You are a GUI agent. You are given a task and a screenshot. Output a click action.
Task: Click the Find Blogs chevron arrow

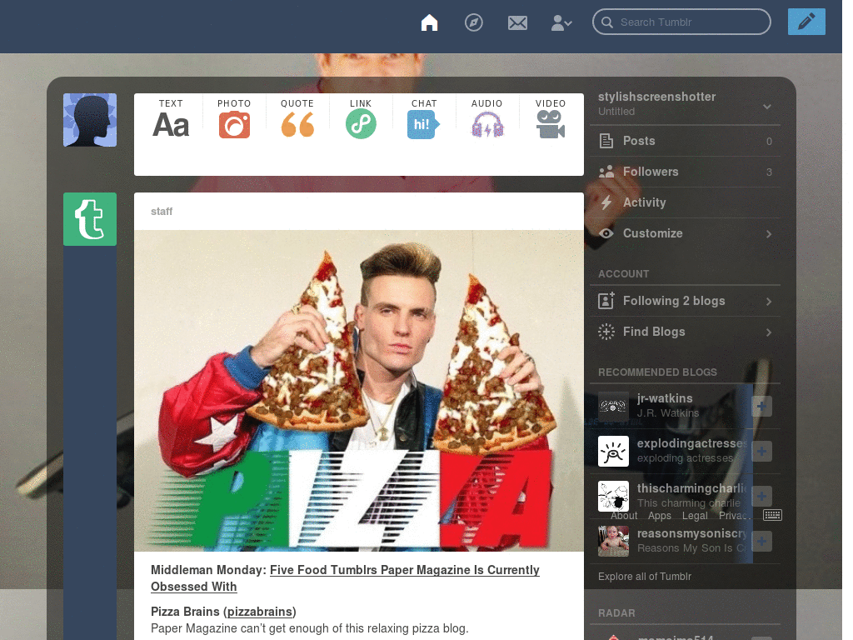pyautogui.click(x=769, y=332)
